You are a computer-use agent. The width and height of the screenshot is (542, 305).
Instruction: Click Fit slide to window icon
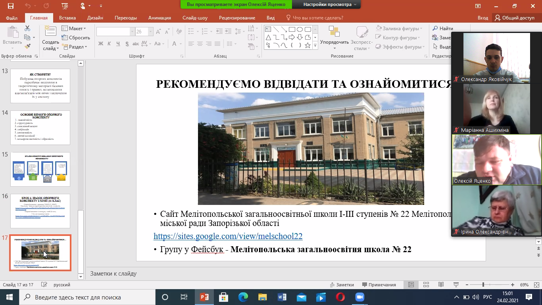click(x=536, y=285)
